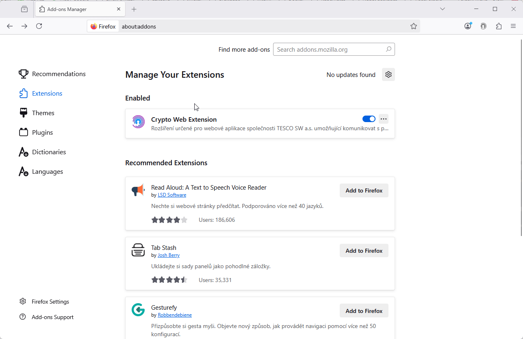Open more options for Crypto Web Extension
Viewport: 523px width, 339px height.
(384, 119)
